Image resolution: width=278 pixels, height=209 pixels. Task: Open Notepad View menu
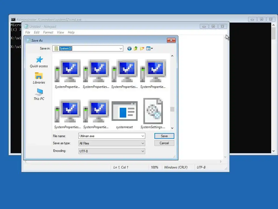coord(61,32)
